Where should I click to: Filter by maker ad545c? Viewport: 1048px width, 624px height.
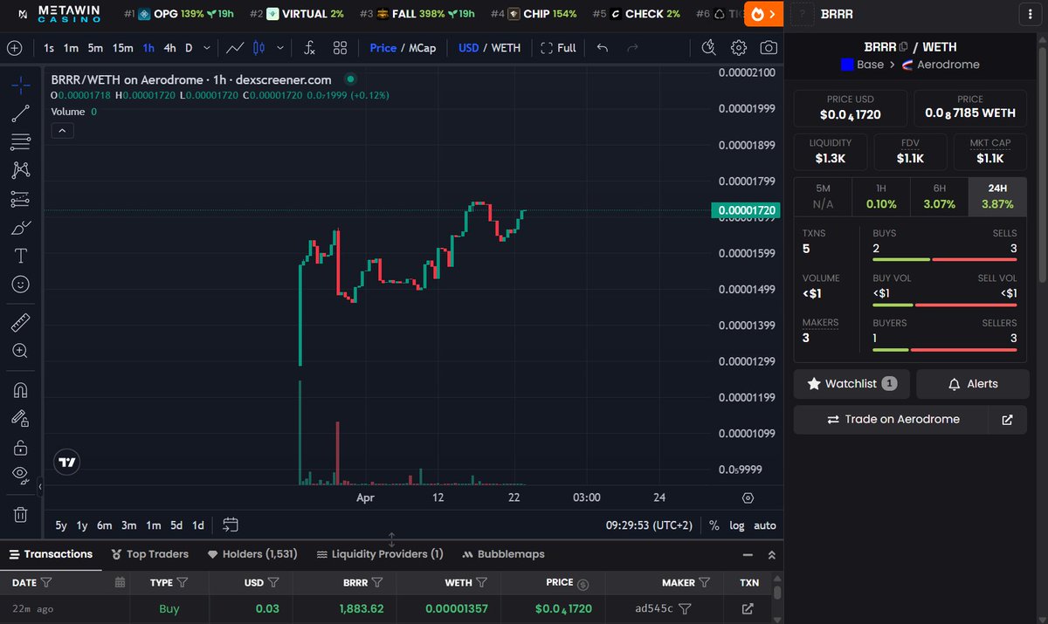coord(686,608)
